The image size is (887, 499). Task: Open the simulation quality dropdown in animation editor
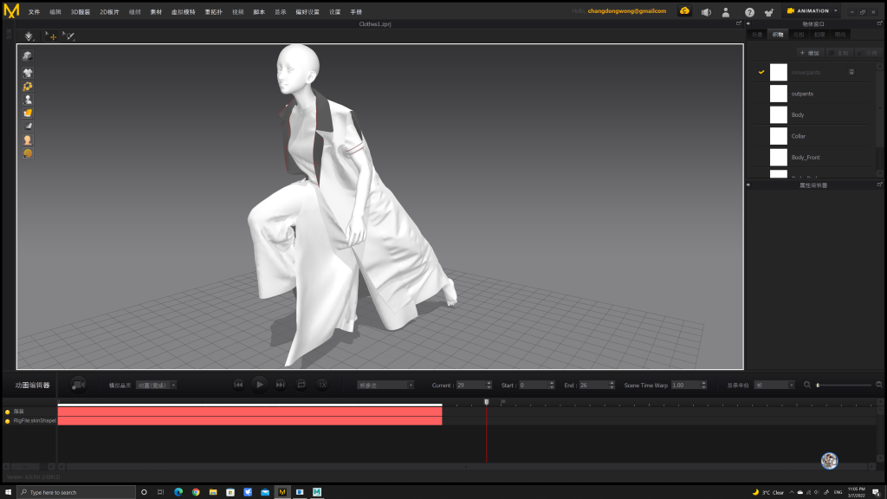[156, 385]
